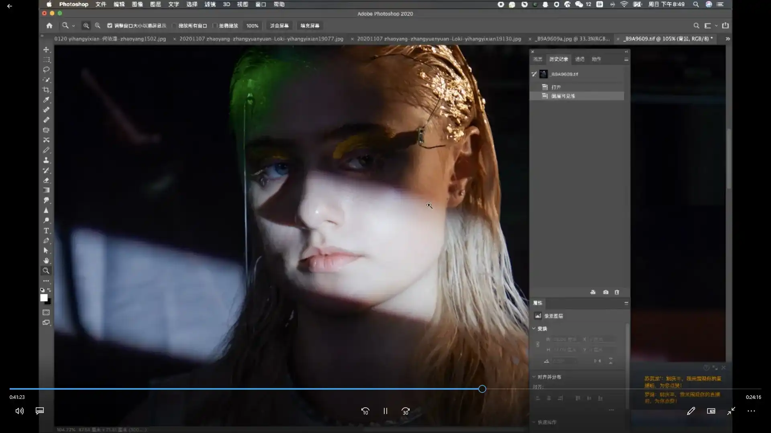Select the Lasso tool
This screenshot has width=771, height=433.
[46, 70]
